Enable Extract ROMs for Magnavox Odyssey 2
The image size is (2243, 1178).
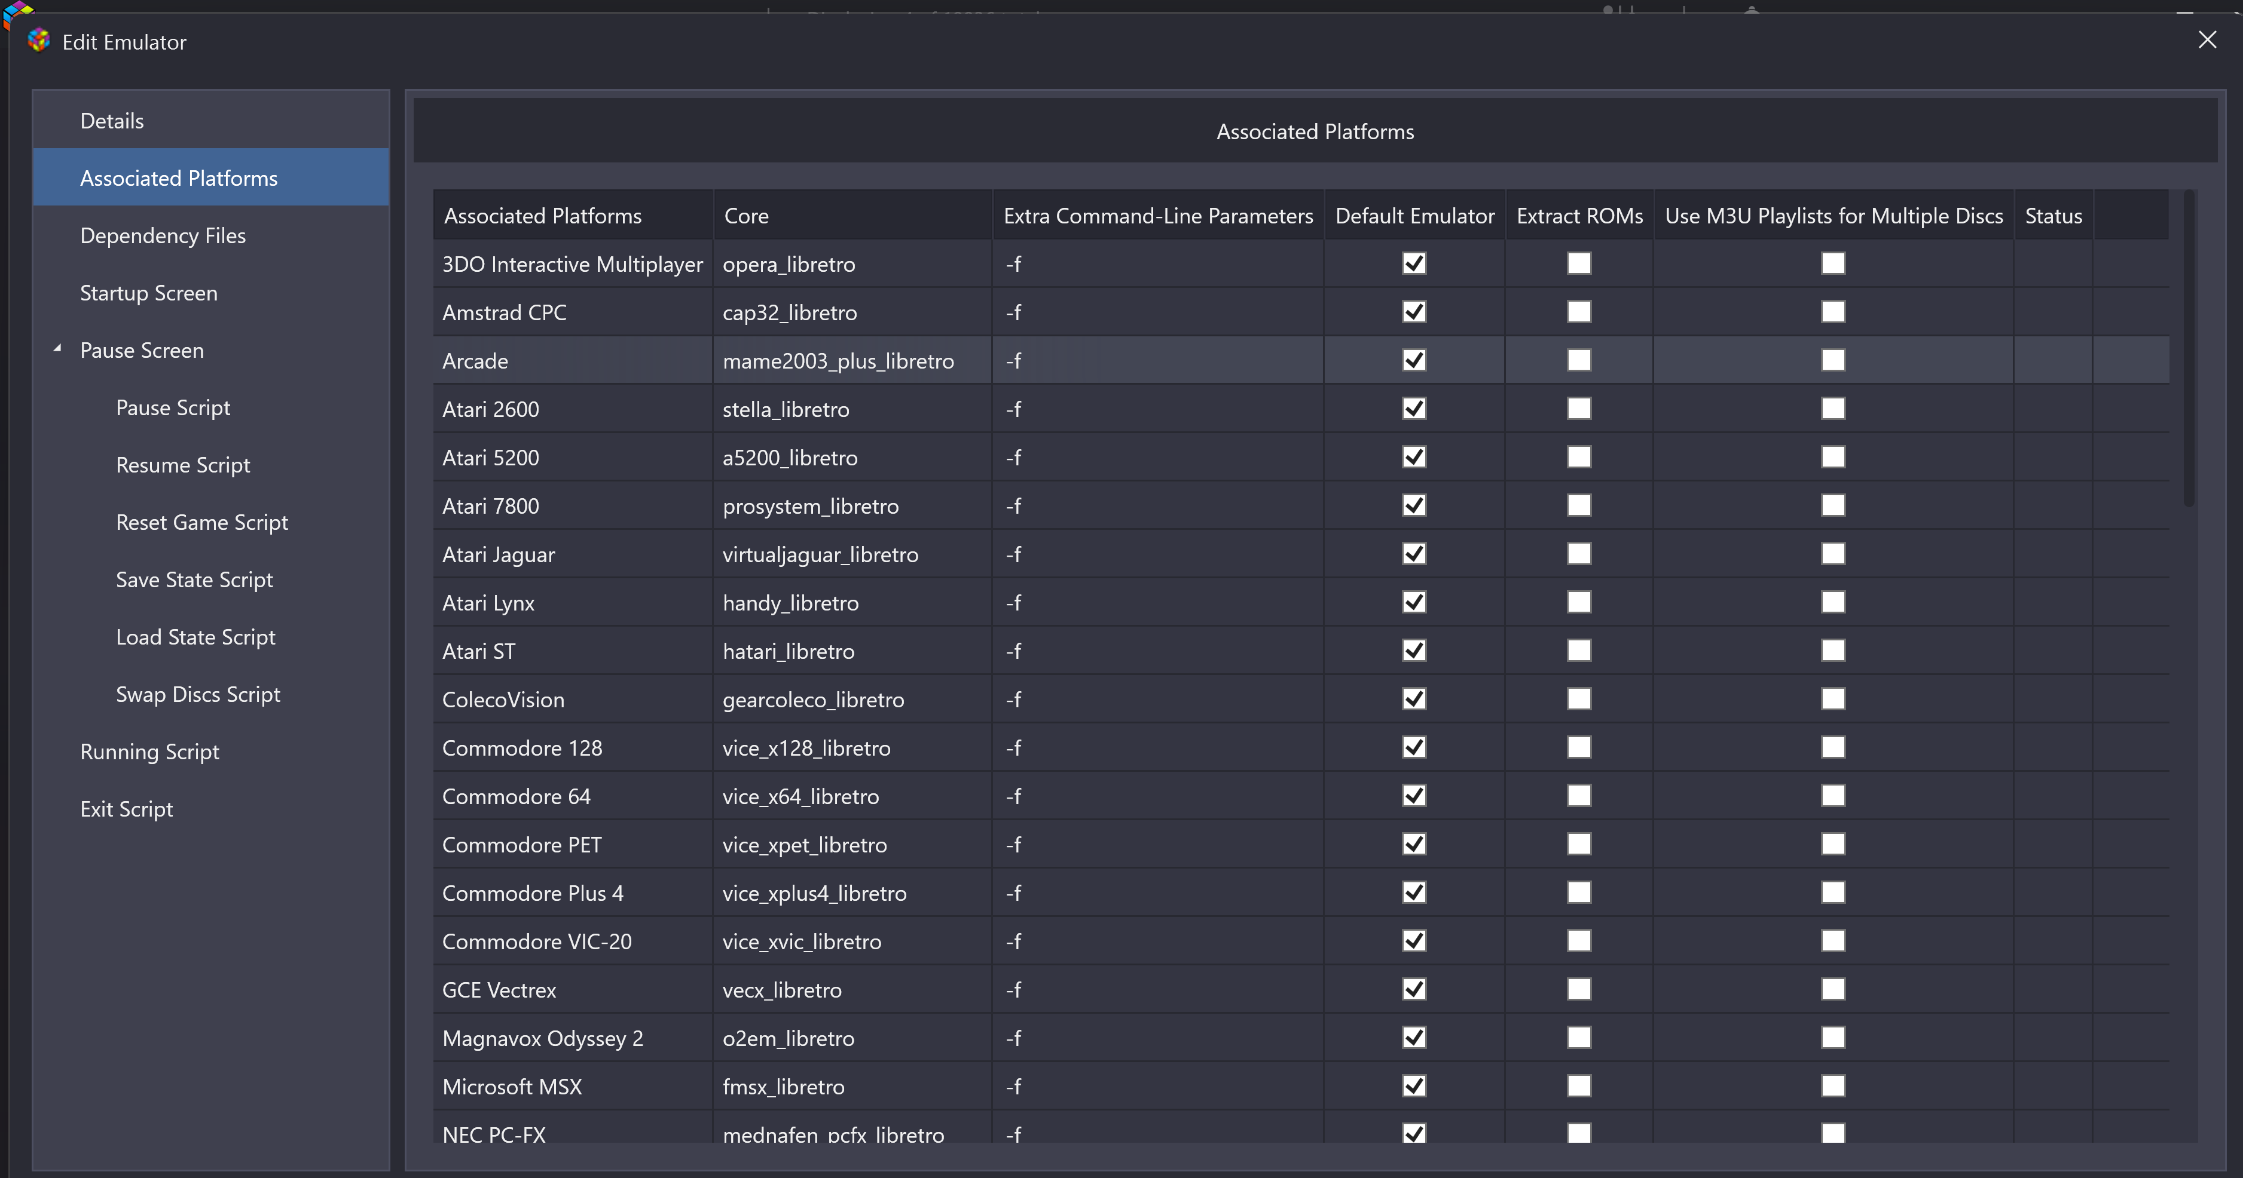[x=1579, y=1038]
